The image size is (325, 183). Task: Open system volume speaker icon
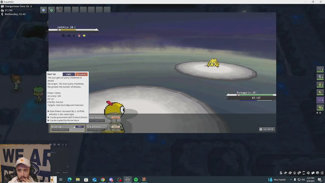303,180
